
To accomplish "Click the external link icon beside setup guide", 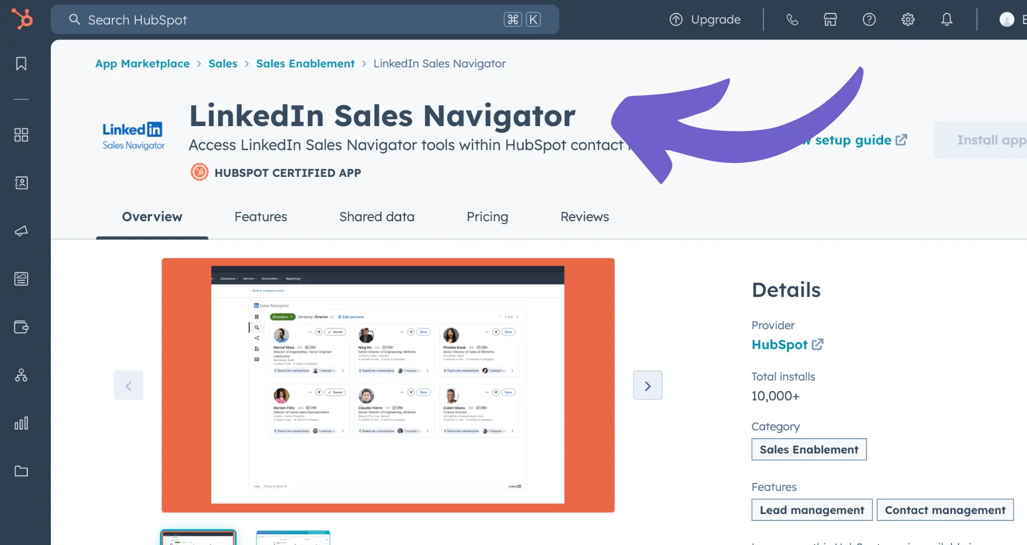I will [x=901, y=140].
